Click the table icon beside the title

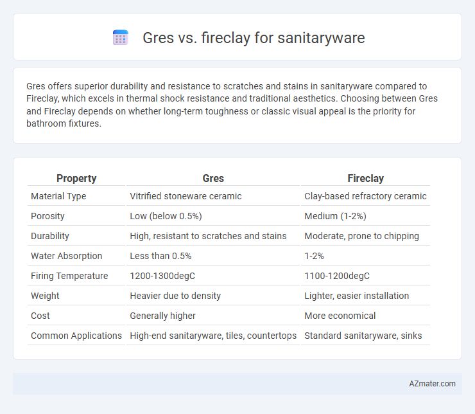[121, 38]
